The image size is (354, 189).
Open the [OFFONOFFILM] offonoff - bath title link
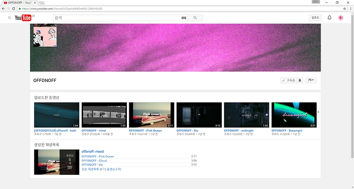pyautogui.click(x=55, y=131)
